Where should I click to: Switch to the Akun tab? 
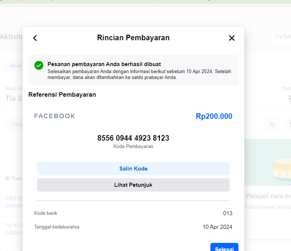(x=15, y=66)
